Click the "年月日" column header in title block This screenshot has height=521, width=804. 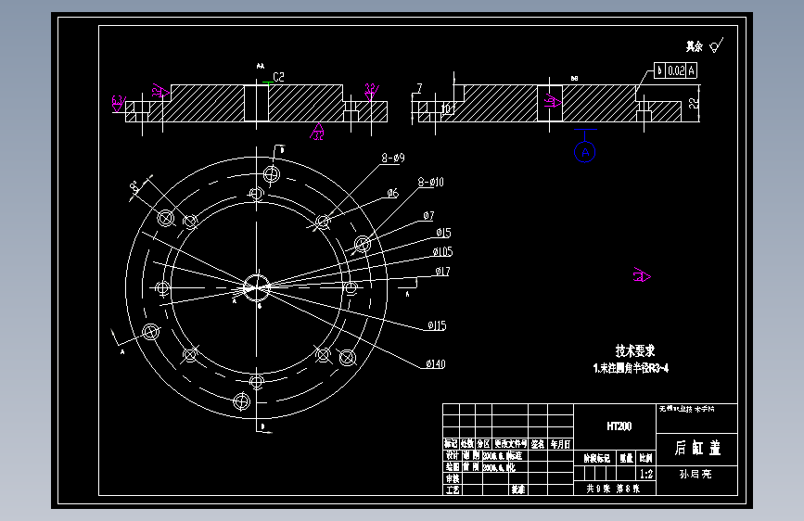(560, 444)
